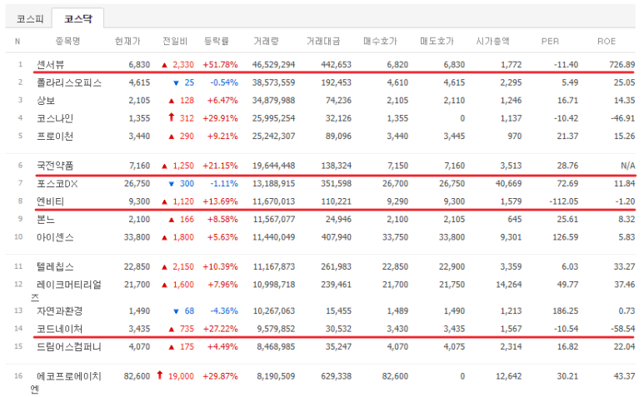Screen dimensions: 644x397
Task: Click 드림어스컴퍼니 volume 8,468,985
Action: (276, 346)
